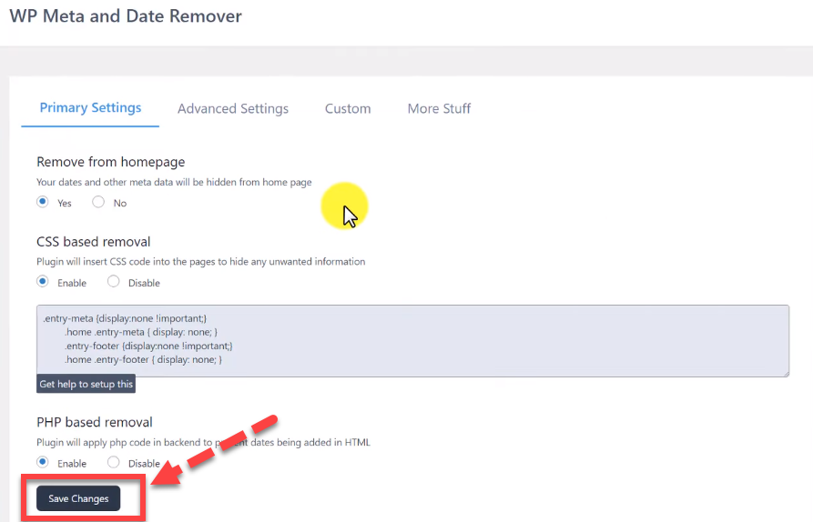Click the WP Meta and Date Remover heading
813x522 pixels.
click(x=126, y=16)
